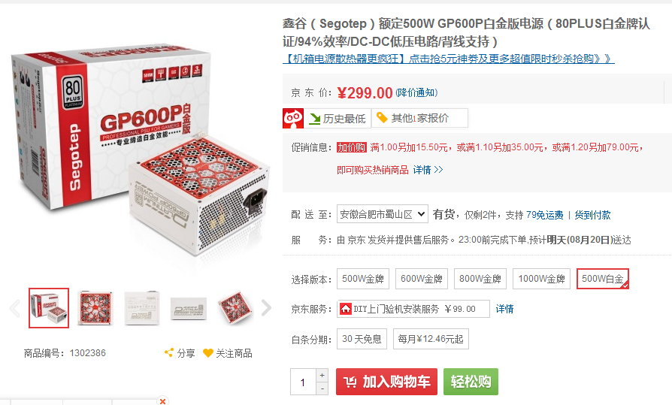
Task: Increase quantity with the plus stepper
Action: pos(322,376)
